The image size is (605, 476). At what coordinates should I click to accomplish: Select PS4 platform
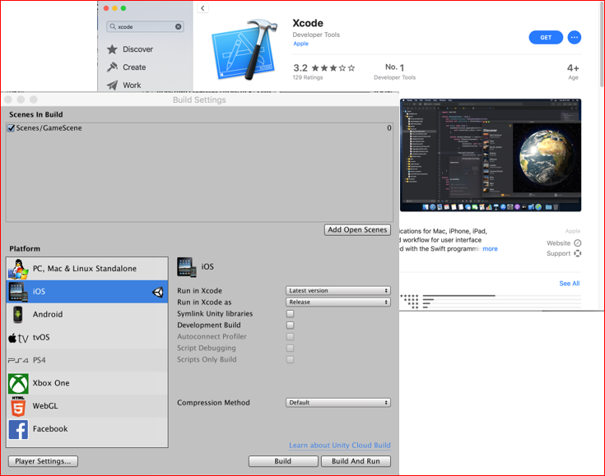point(87,360)
